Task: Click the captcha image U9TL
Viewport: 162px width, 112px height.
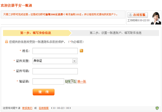Action: coord(71,81)
